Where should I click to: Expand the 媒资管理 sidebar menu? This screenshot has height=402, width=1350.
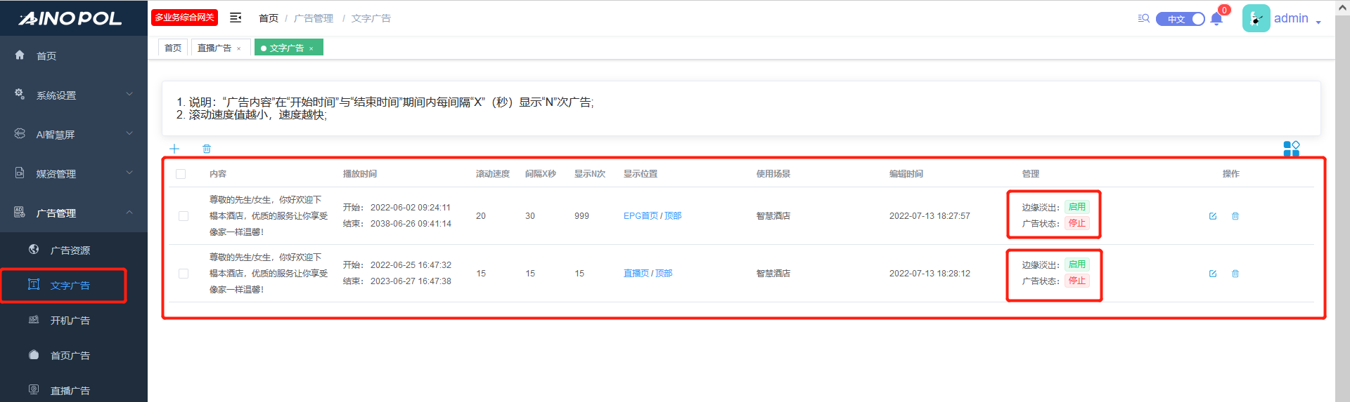(74, 174)
